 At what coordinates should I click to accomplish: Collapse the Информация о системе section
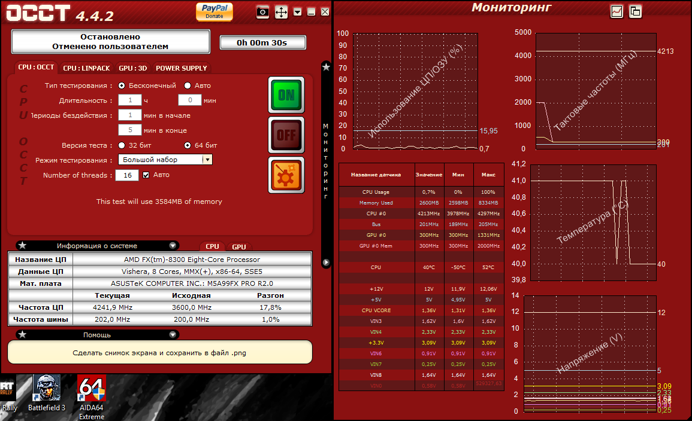[x=173, y=246]
